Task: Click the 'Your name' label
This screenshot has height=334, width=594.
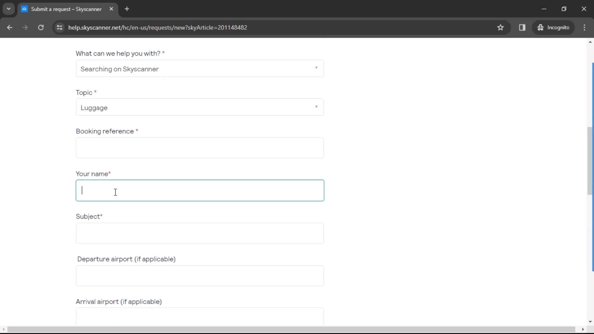Action: 92,174
